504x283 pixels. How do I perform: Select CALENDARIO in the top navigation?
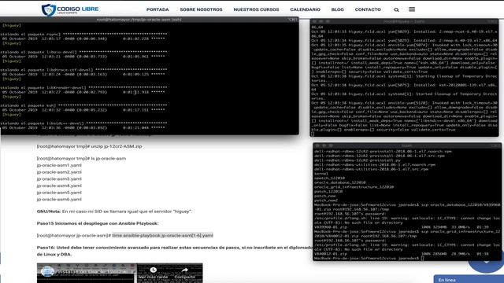click(305, 9)
